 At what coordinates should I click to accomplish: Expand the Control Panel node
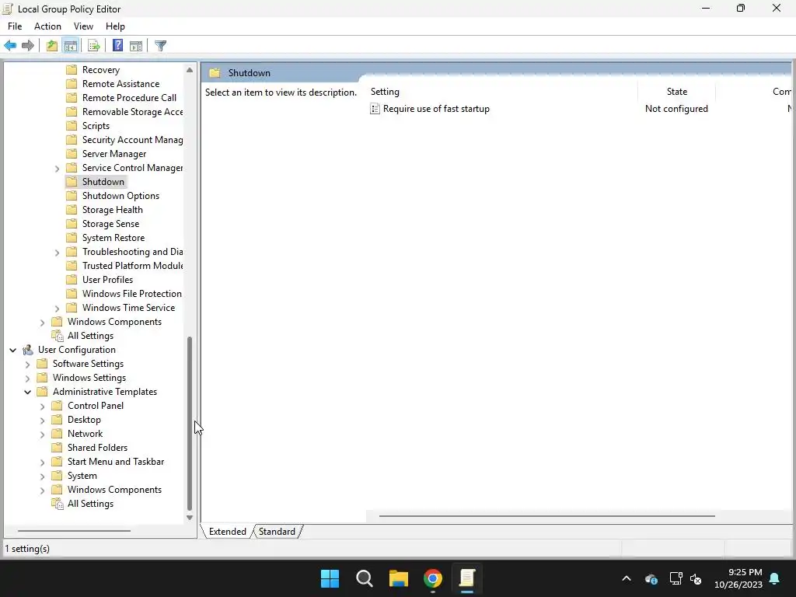point(42,406)
